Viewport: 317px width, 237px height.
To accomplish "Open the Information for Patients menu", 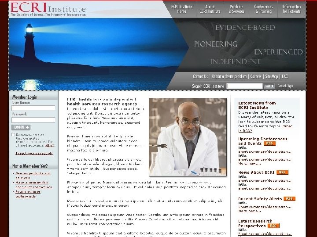I will (x=291, y=9).
